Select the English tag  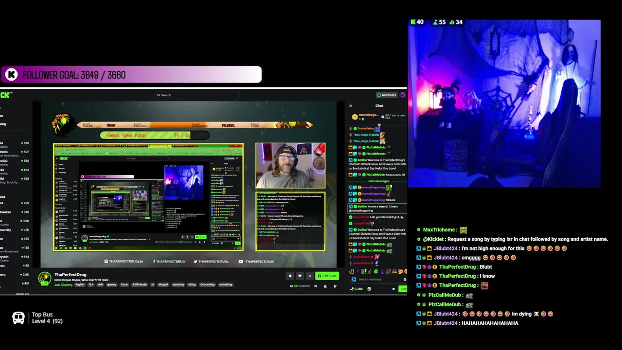pyautogui.click(x=80, y=284)
